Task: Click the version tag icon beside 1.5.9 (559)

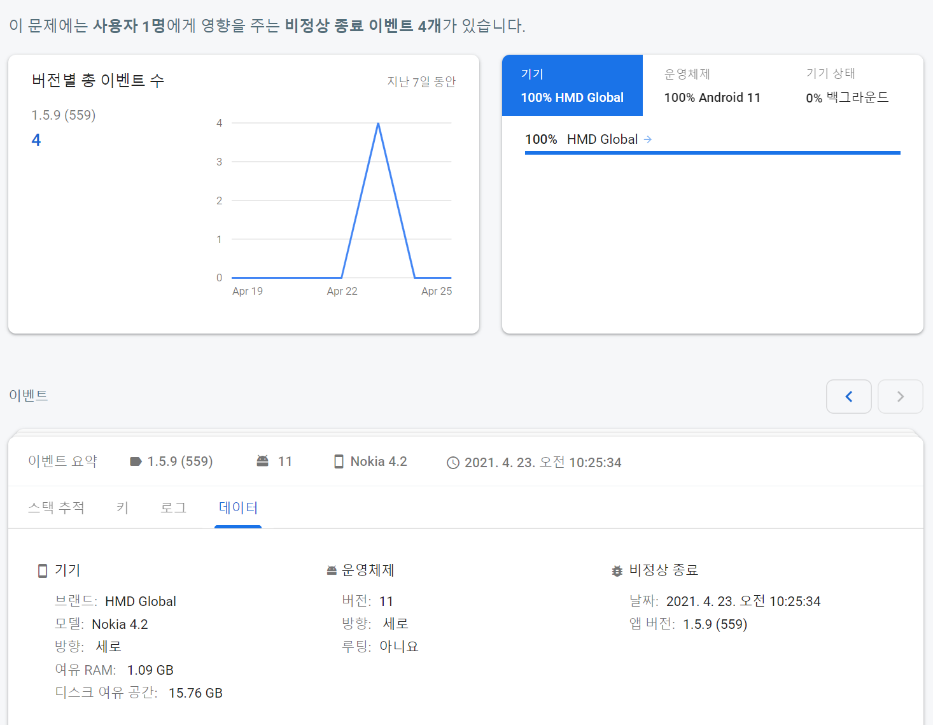Action: [136, 461]
